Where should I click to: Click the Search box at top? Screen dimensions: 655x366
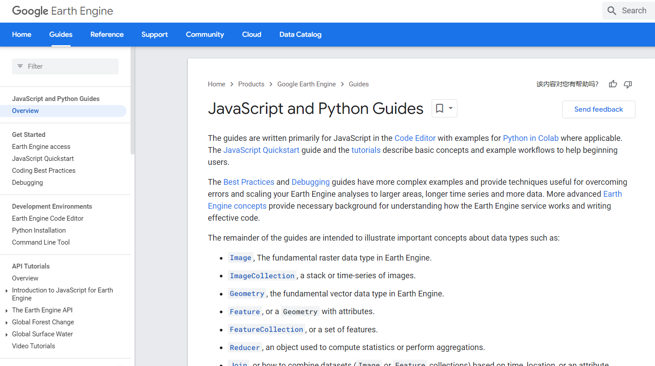628,11
